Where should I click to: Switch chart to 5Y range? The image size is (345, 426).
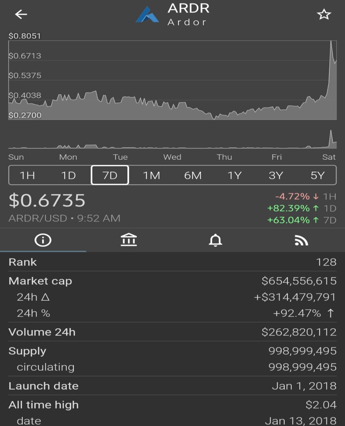point(317,175)
